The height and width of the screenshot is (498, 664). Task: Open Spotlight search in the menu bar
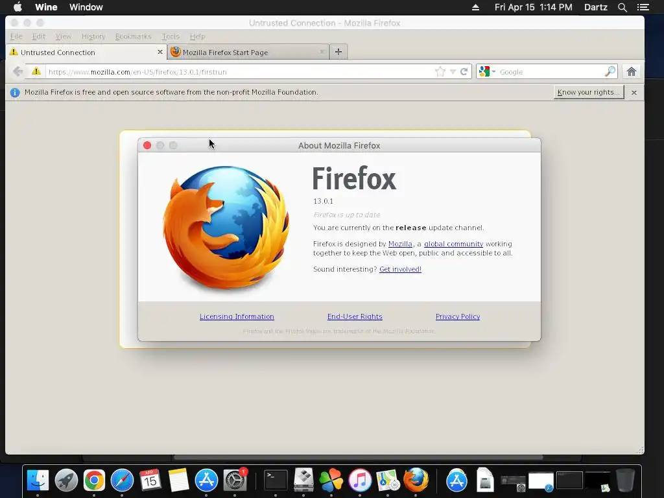pos(622,7)
